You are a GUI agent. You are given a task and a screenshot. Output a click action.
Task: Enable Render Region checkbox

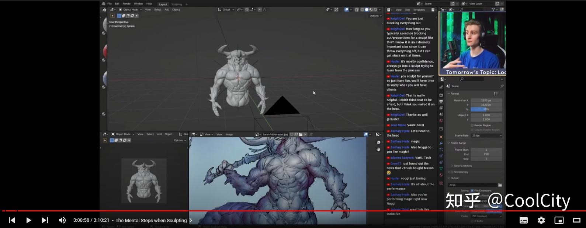[472, 125]
